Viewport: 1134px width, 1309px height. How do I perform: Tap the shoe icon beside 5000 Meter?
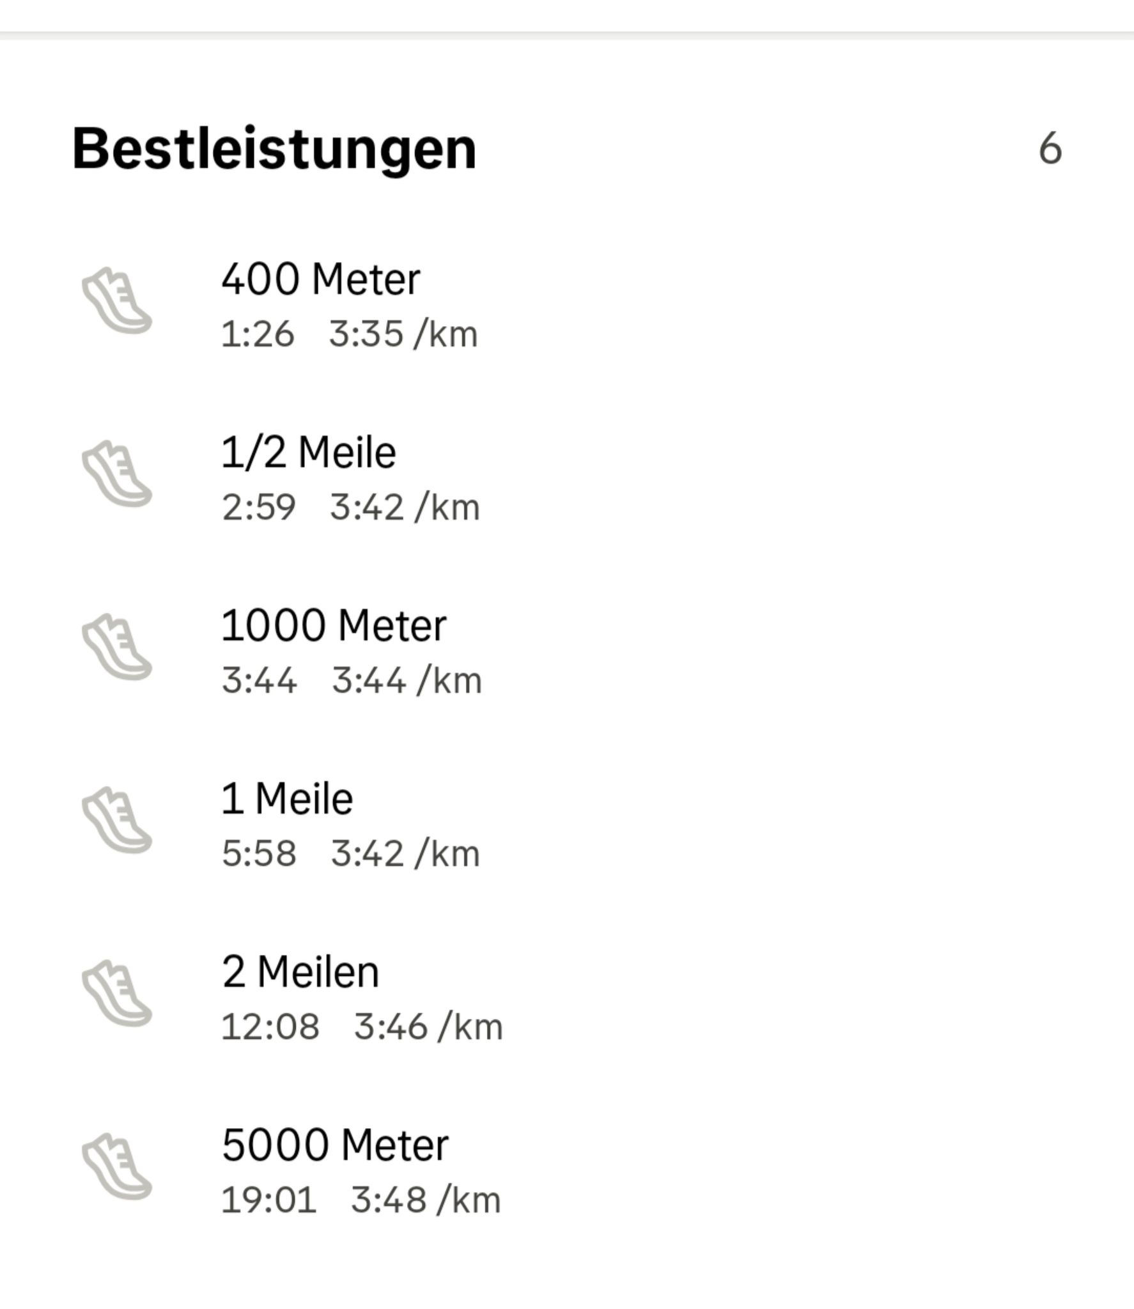[x=117, y=1167]
